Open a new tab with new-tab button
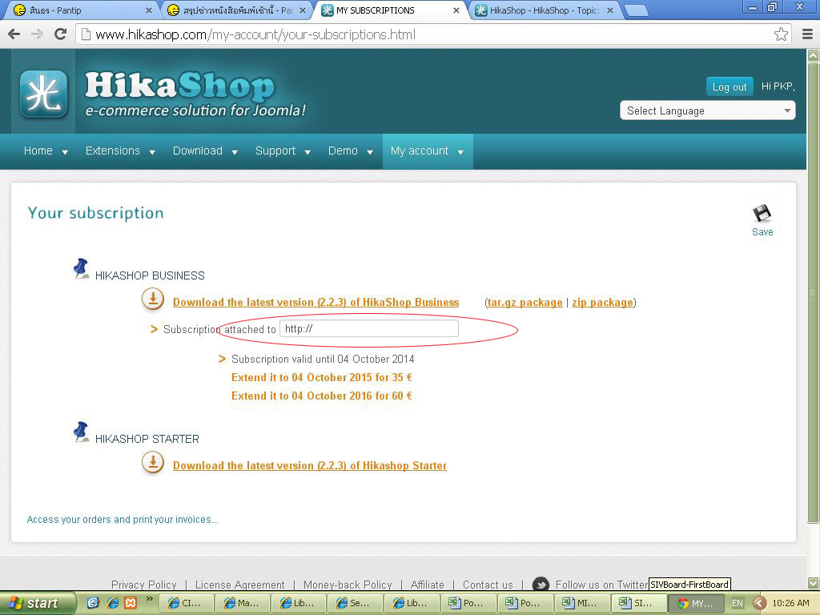This screenshot has width=820, height=615. tap(636, 10)
